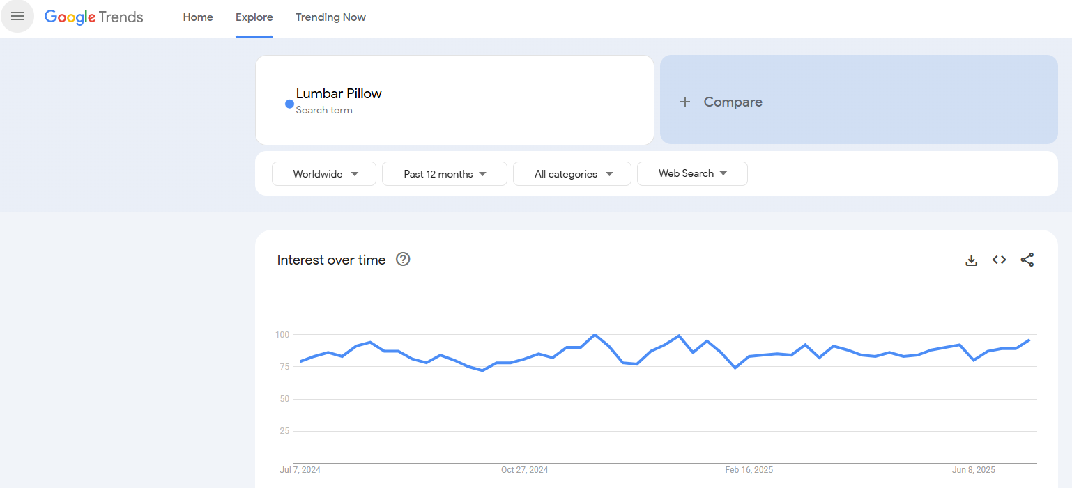
Task: Download the interest over time CSV
Action: [x=971, y=260]
